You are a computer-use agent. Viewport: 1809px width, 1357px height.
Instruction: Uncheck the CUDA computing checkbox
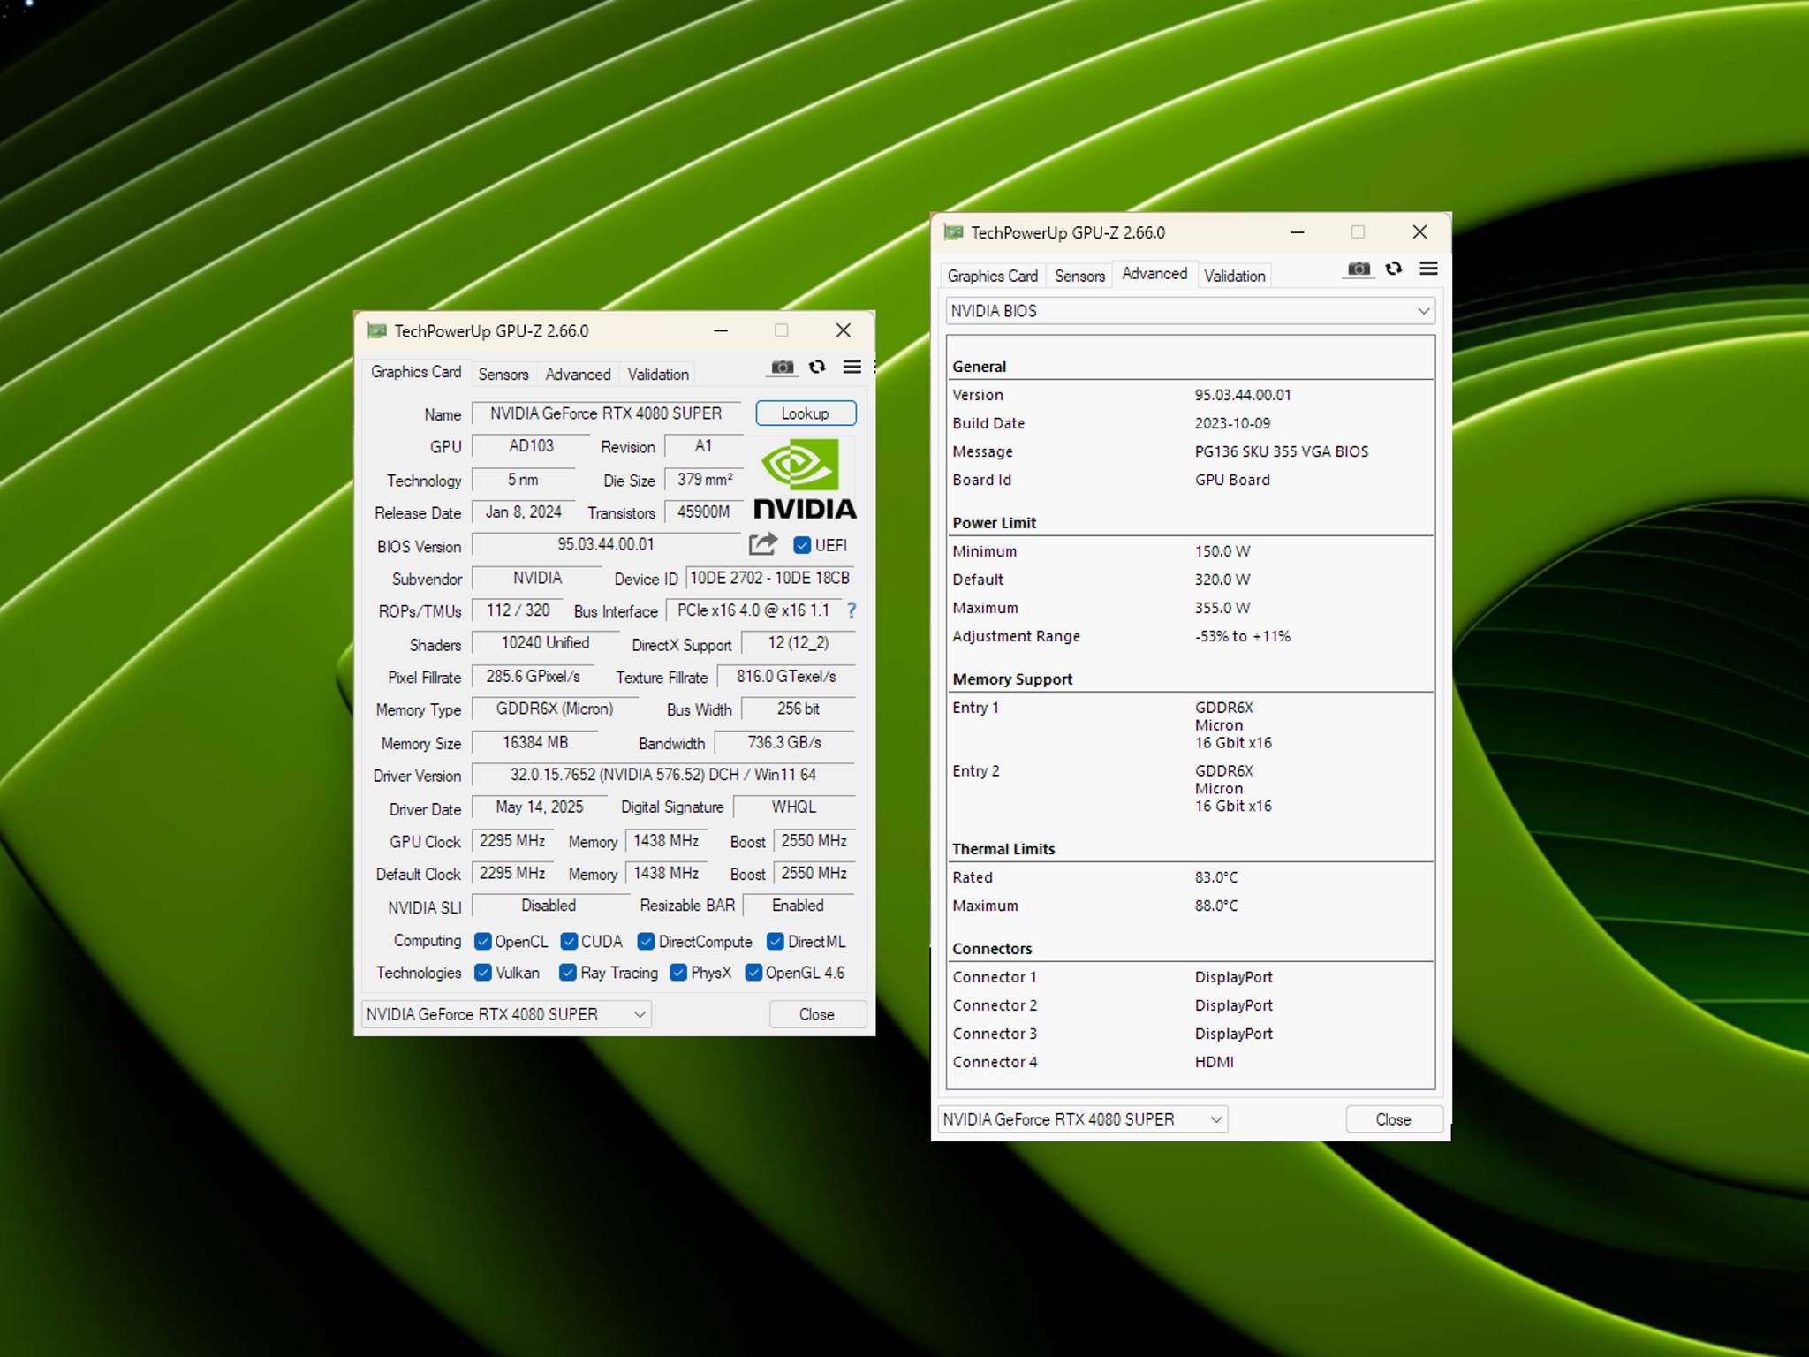pos(571,942)
